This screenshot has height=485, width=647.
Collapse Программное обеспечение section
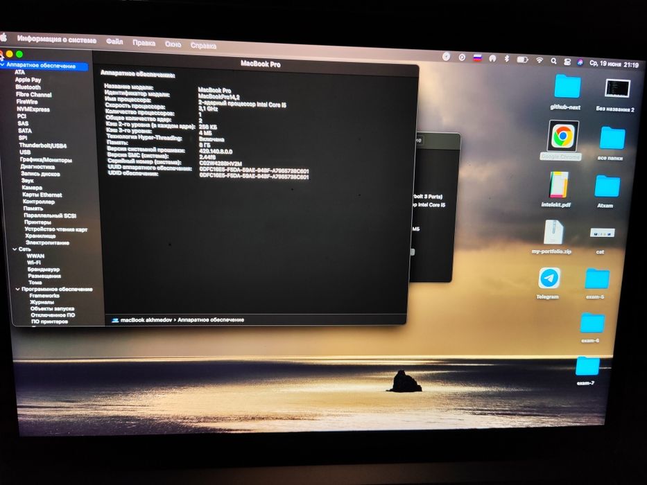tap(17, 289)
